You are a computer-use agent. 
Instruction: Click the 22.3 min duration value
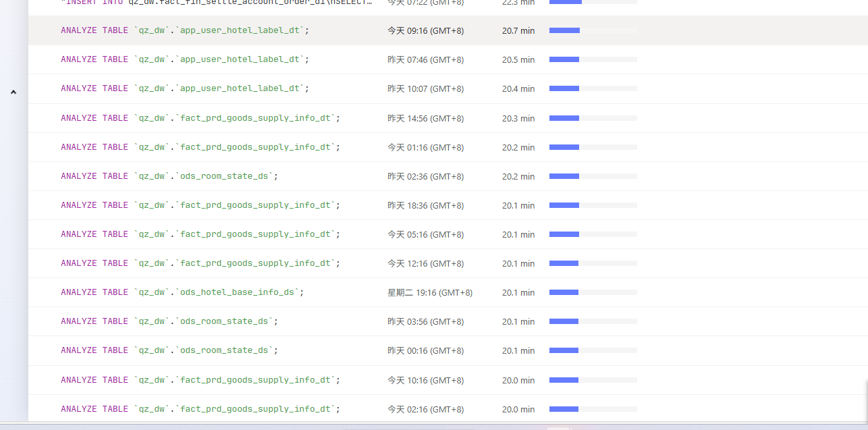tap(518, 3)
